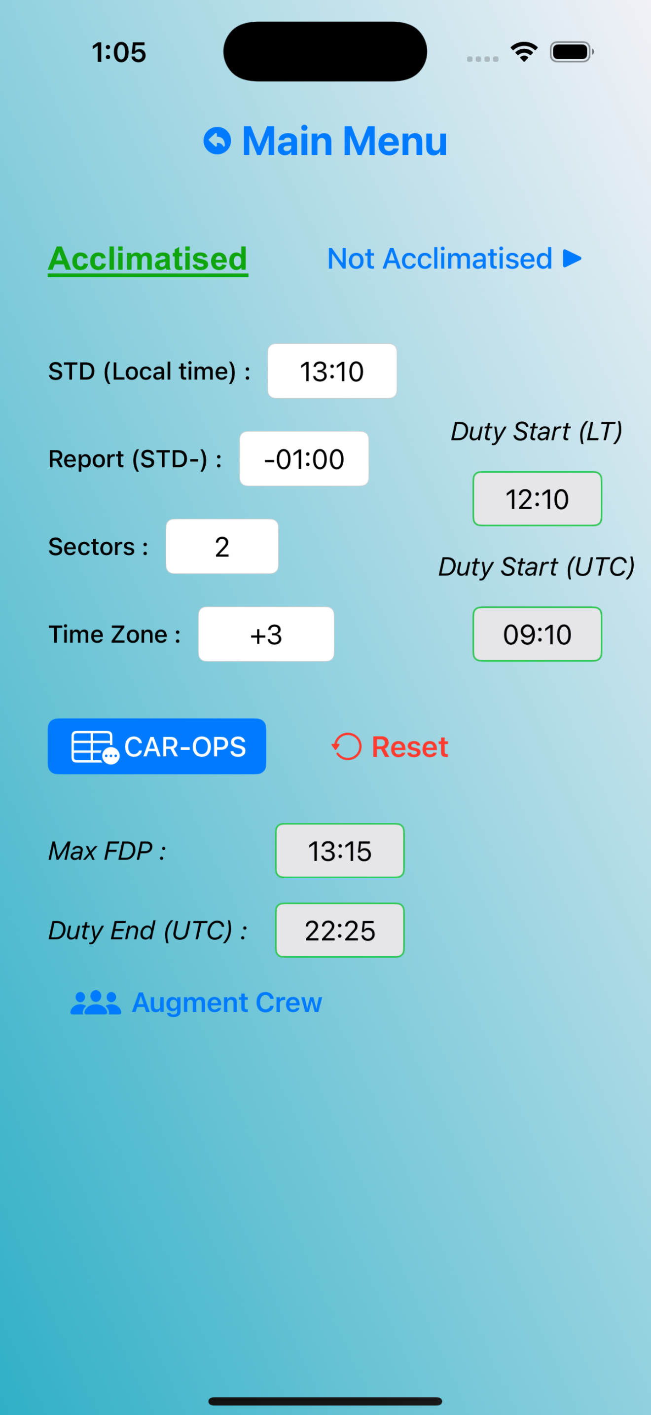Click the circular reset arrow icon
This screenshot has height=1415, width=651.
coord(346,747)
